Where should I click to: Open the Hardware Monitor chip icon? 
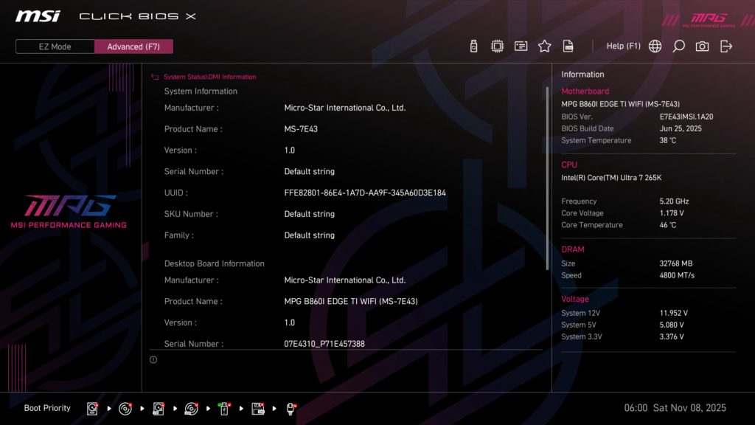497,45
